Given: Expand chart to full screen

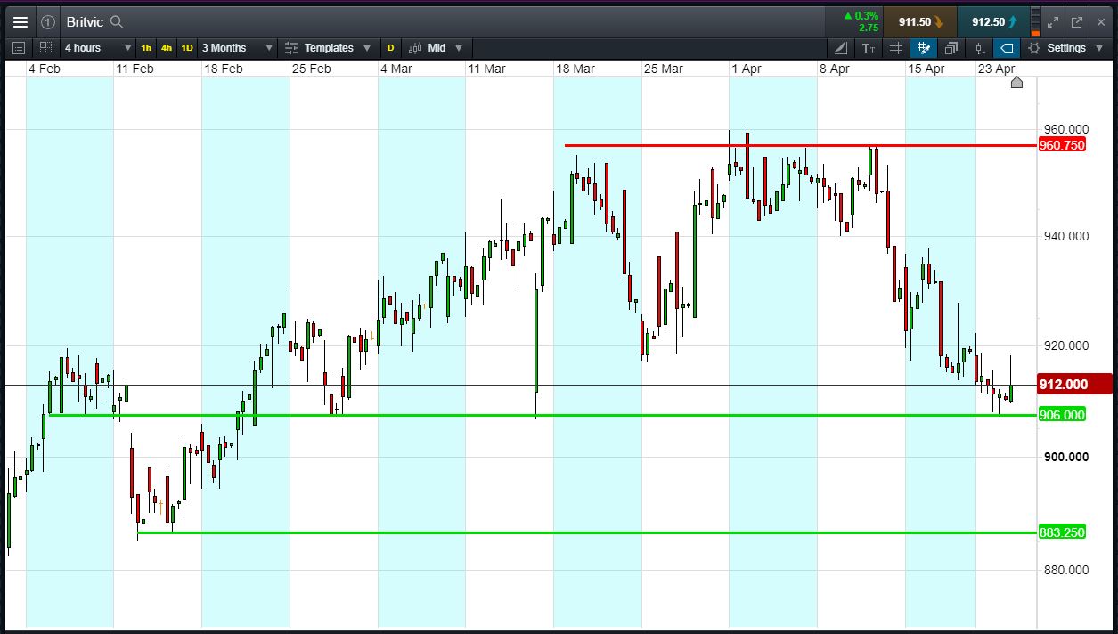Looking at the screenshot, I should (1053, 22).
